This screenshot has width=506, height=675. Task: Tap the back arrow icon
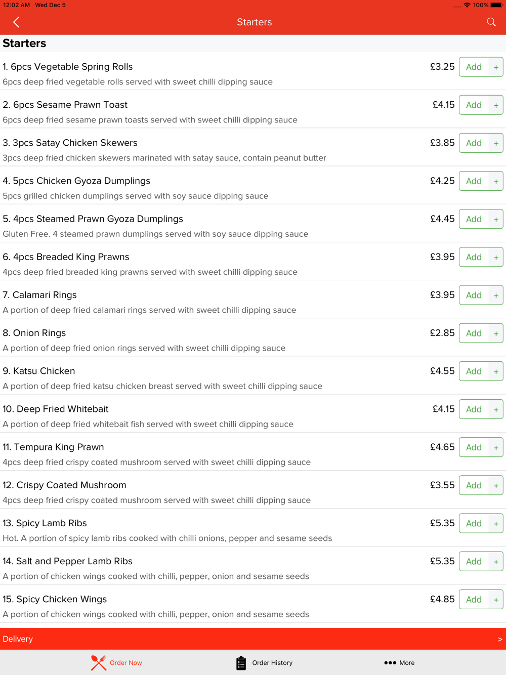pyautogui.click(x=16, y=22)
